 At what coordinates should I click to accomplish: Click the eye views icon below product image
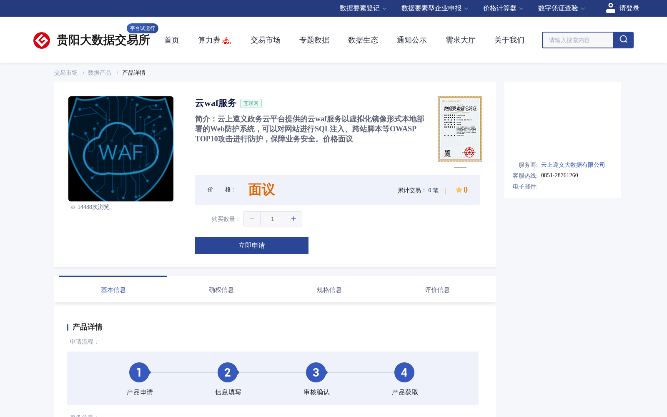(73, 207)
